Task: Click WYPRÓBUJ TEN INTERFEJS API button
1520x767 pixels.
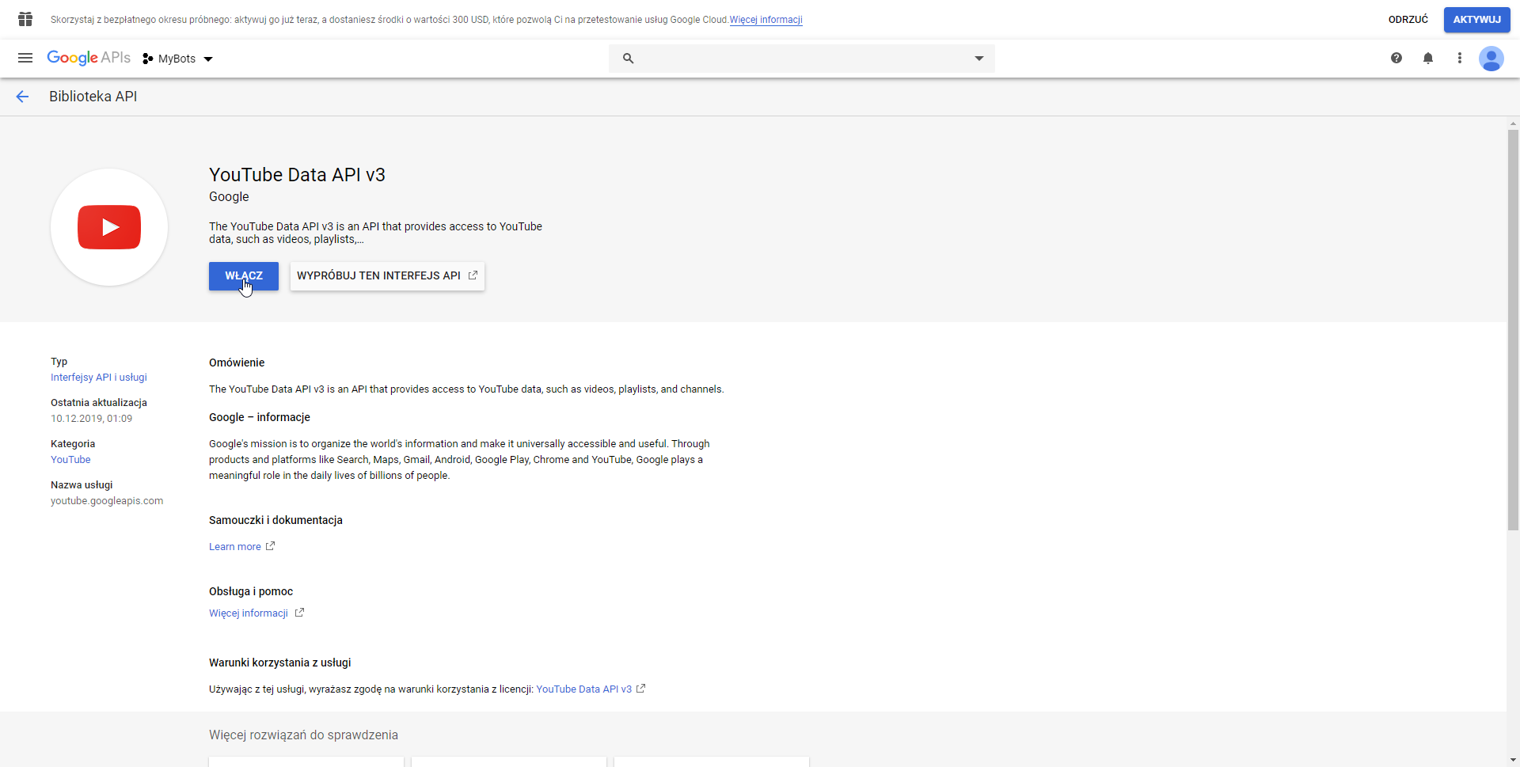Action: coord(387,276)
